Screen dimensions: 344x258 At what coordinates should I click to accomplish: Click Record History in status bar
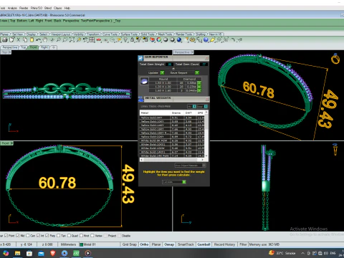[224, 244]
